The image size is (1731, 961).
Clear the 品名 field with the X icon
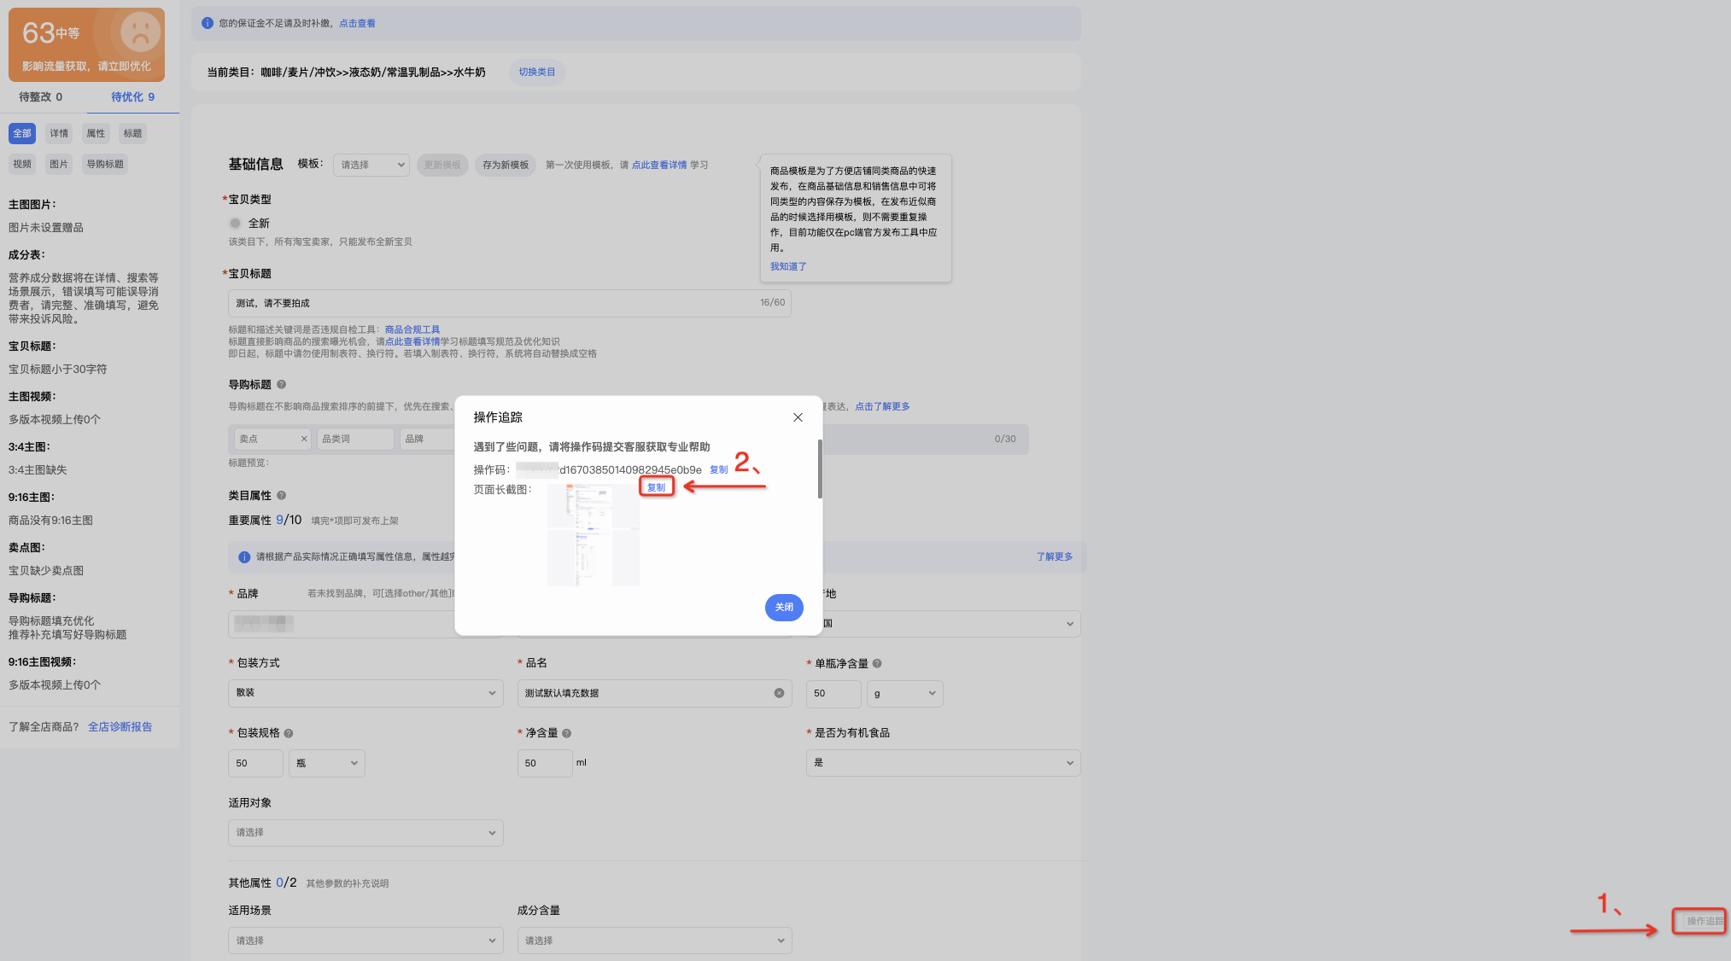click(x=779, y=693)
